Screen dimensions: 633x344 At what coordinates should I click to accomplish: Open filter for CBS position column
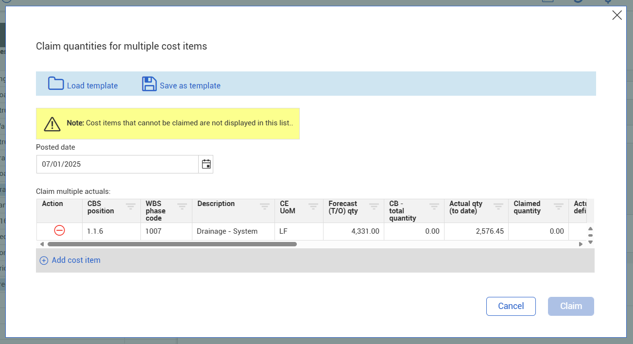tap(130, 206)
